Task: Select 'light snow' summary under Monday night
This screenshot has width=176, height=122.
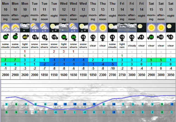Action: tap(25, 46)
